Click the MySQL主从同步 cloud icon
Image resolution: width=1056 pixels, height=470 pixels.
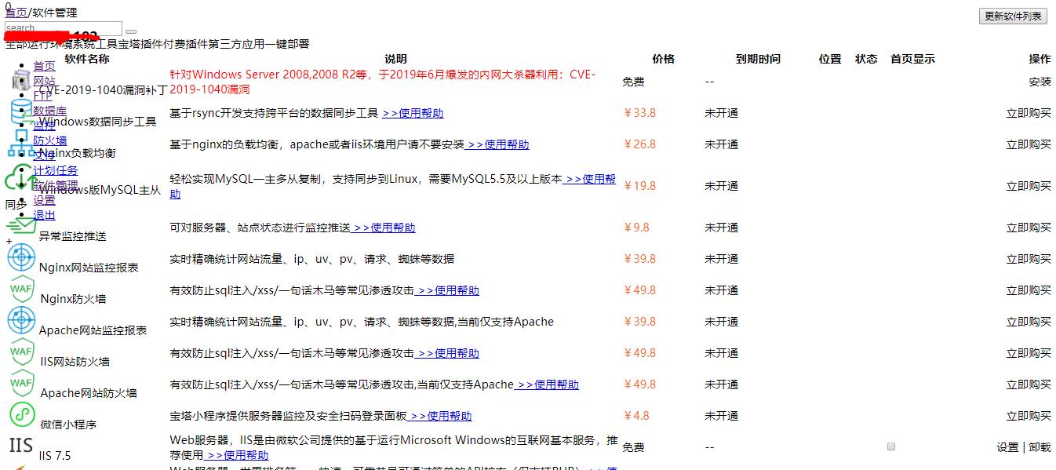click(21, 177)
